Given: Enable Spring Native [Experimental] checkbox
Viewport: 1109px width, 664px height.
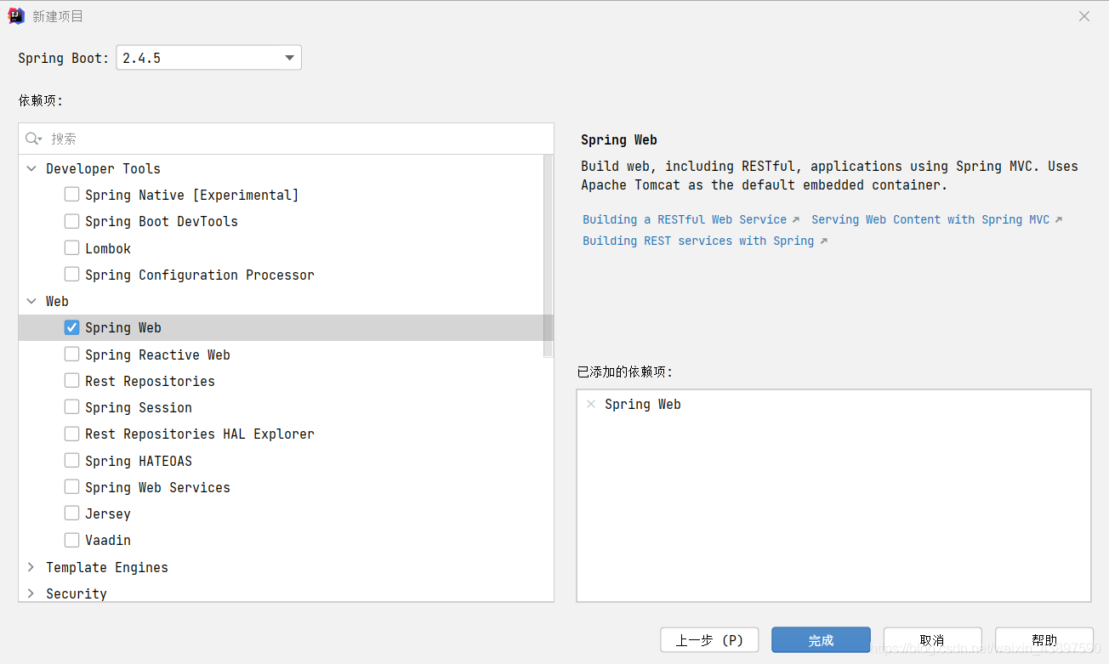Looking at the screenshot, I should [x=71, y=195].
